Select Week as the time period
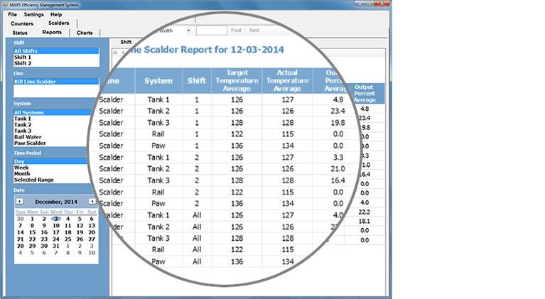Screen dimensions: 545x299 (21, 168)
